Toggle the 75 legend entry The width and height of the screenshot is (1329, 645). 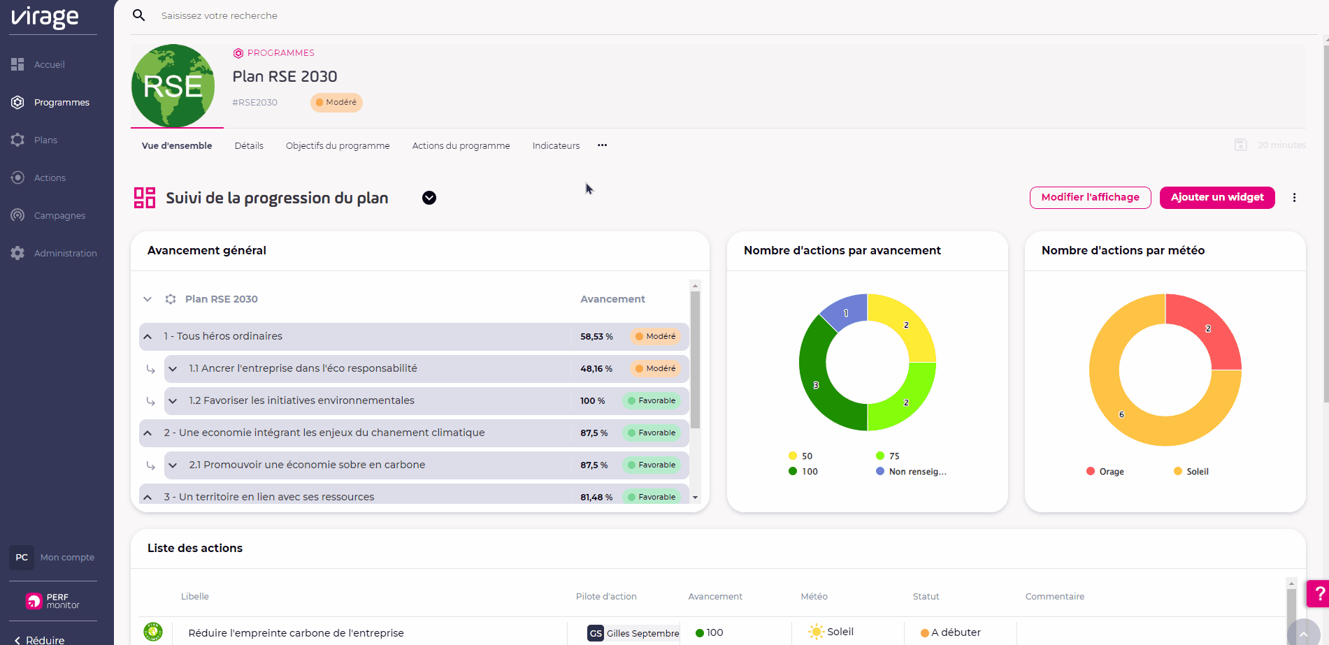(888, 456)
